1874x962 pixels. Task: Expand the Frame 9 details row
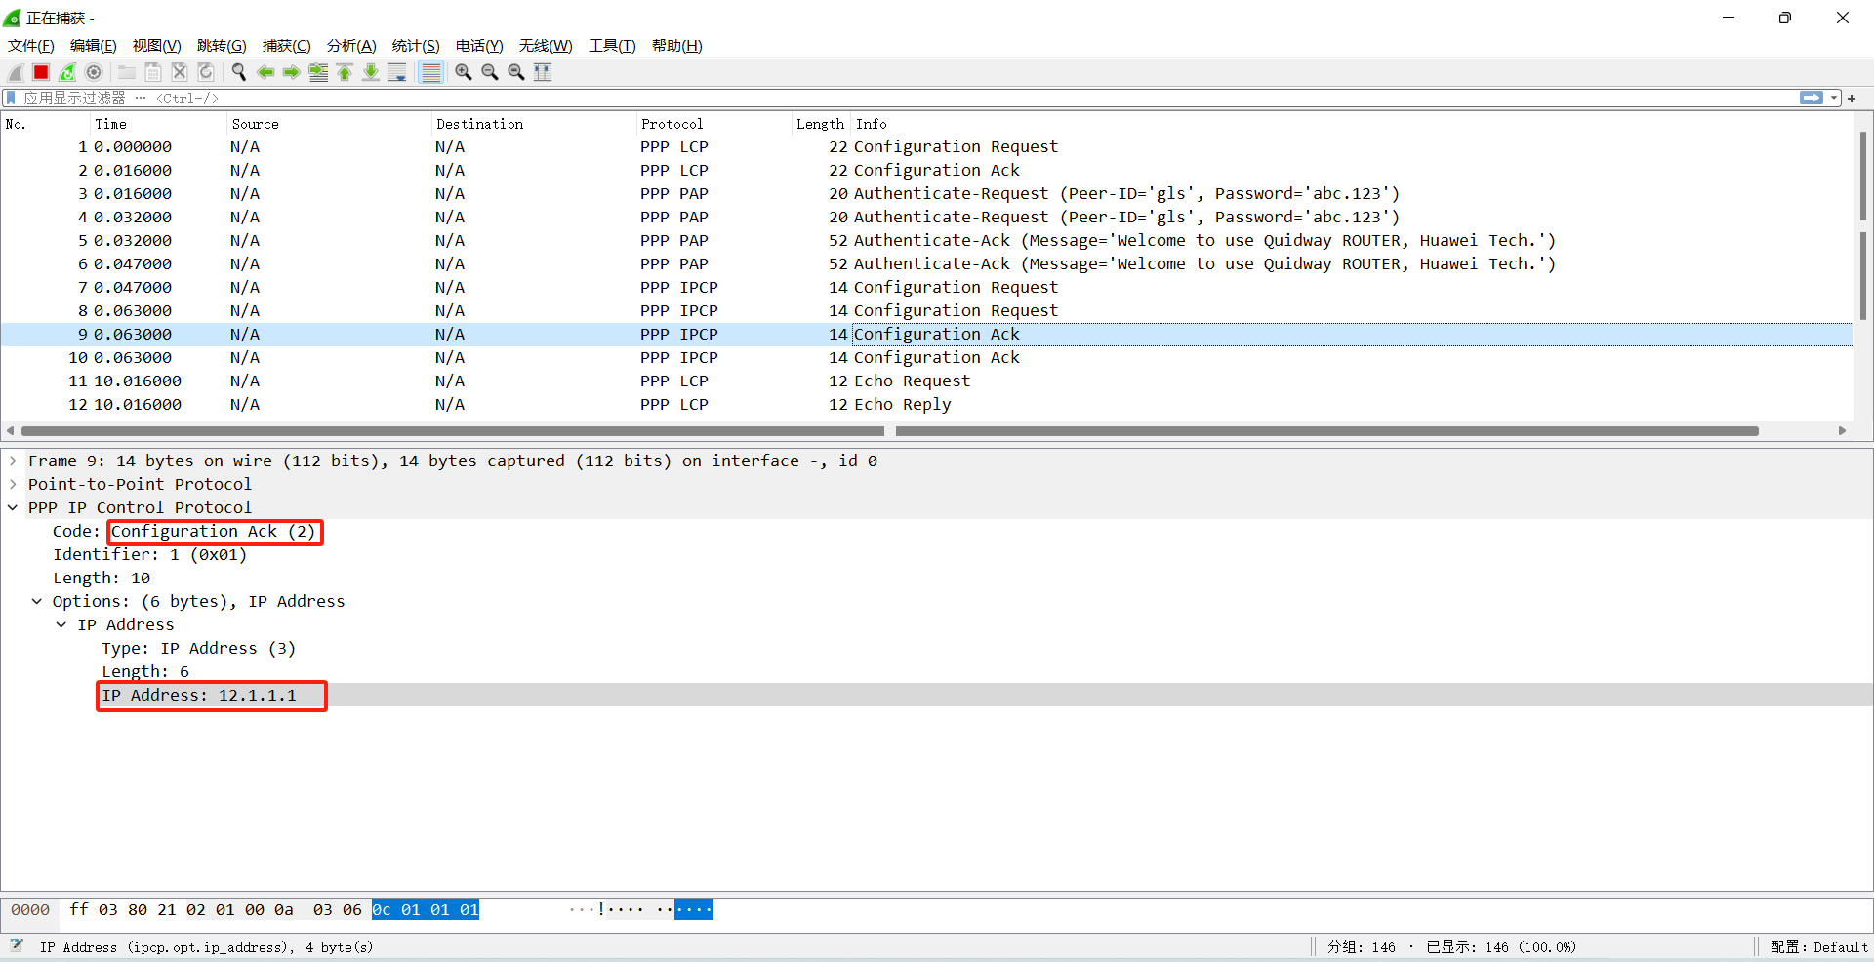[x=13, y=461]
